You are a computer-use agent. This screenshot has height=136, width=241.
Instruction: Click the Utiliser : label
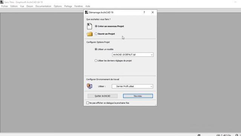pyautogui.click(x=102, y=87)
